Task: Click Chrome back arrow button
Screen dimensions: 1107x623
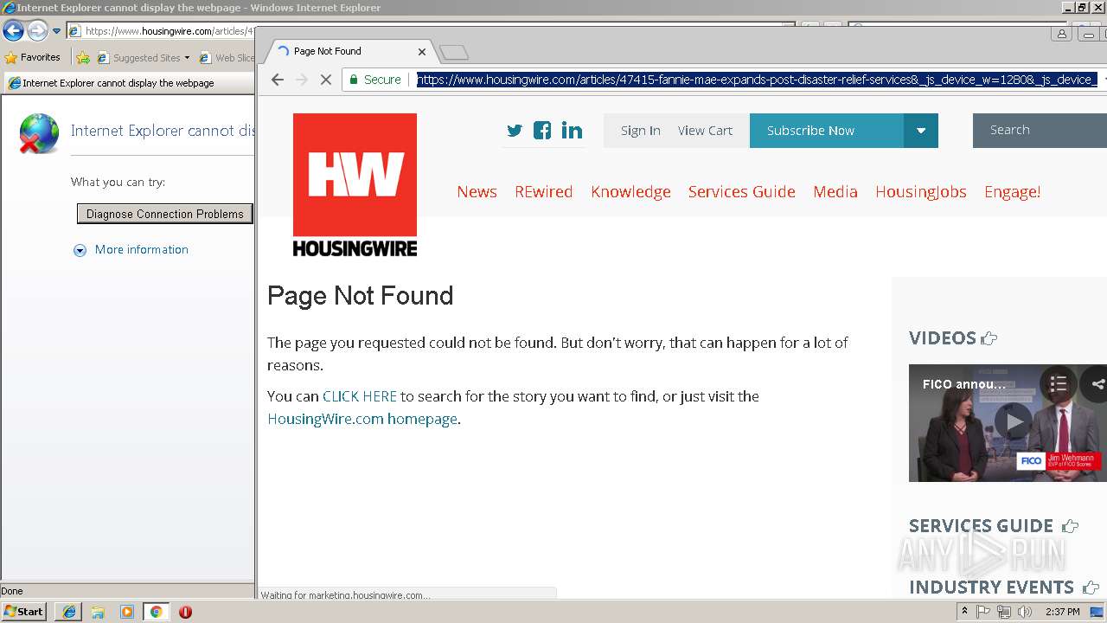Action: click(277, 80)
